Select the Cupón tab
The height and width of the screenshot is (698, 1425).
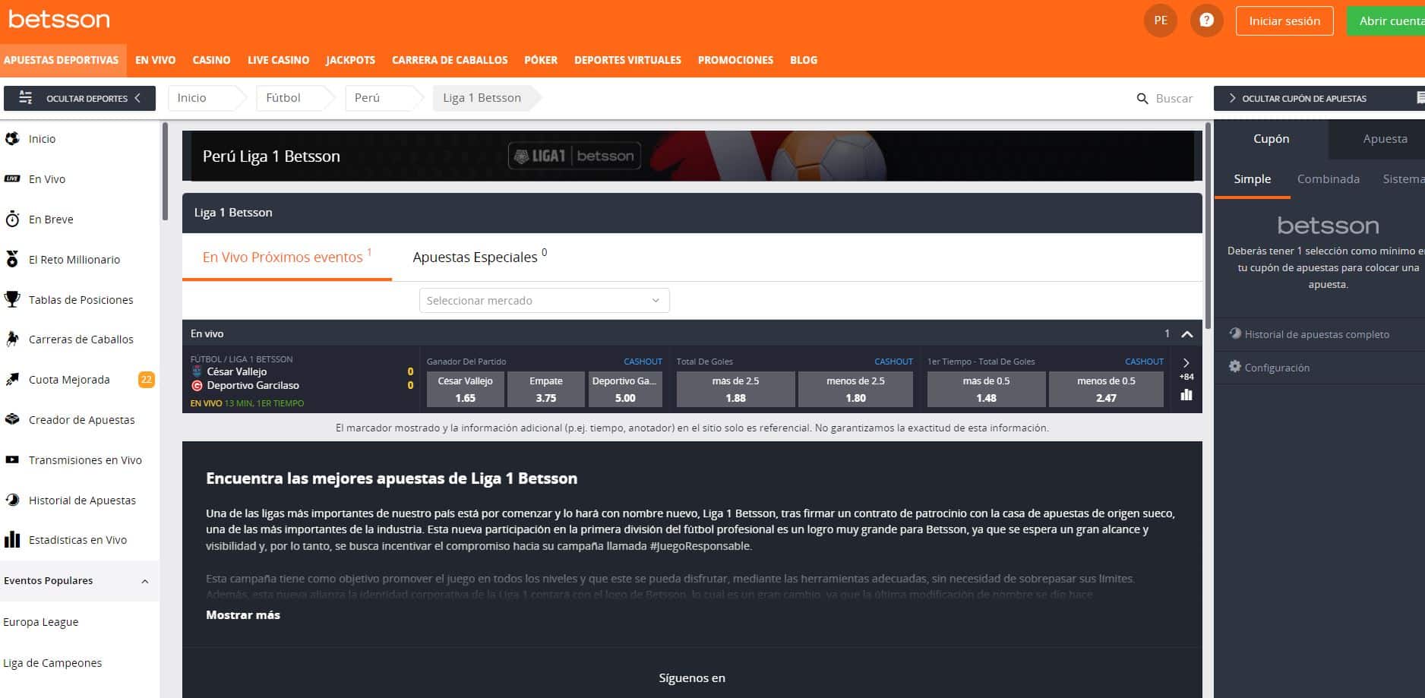[1271, 139]
